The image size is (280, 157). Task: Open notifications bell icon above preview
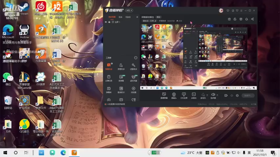(247, 19)
